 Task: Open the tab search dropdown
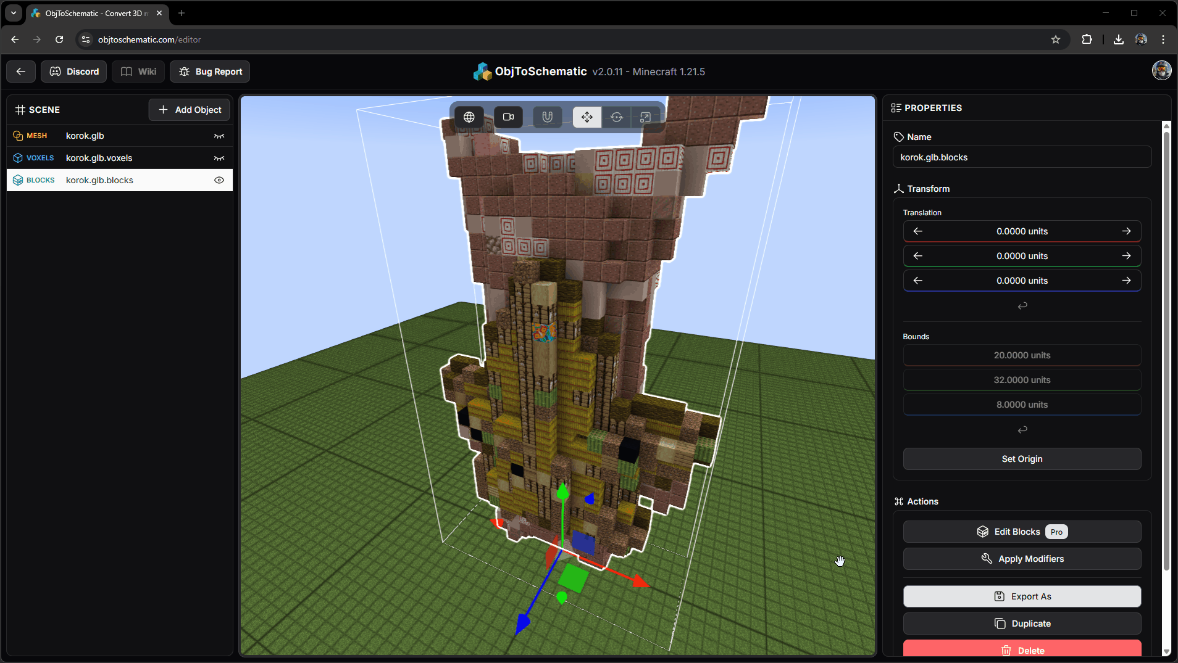(x=14, y=13)
